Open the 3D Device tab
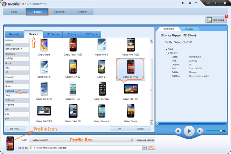 [x=53, y=34]
